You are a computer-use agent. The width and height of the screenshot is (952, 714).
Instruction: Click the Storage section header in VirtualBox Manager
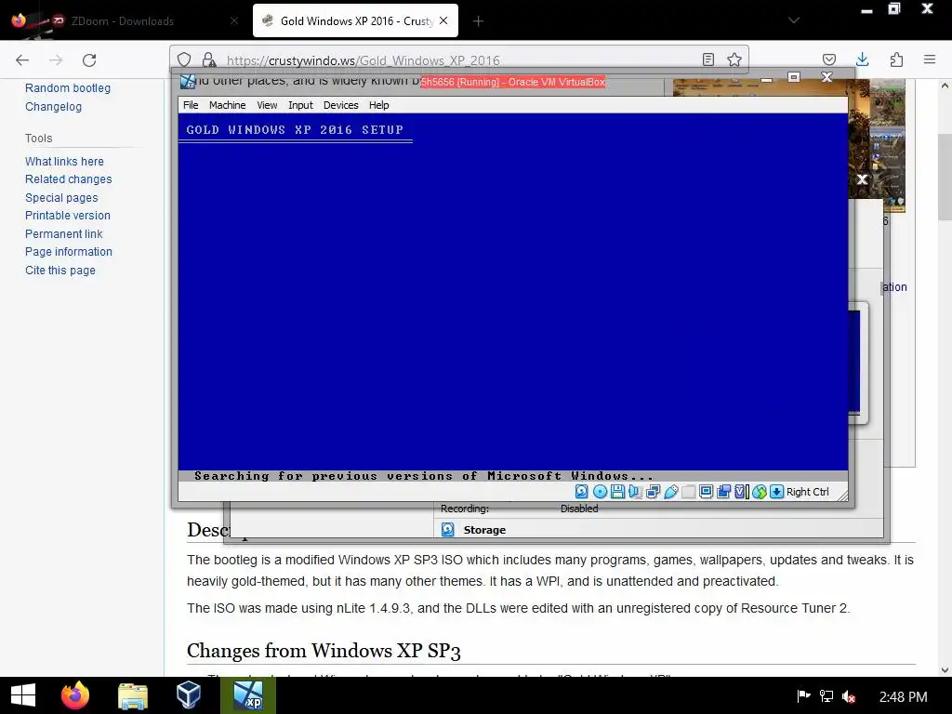tap(484, 530)
